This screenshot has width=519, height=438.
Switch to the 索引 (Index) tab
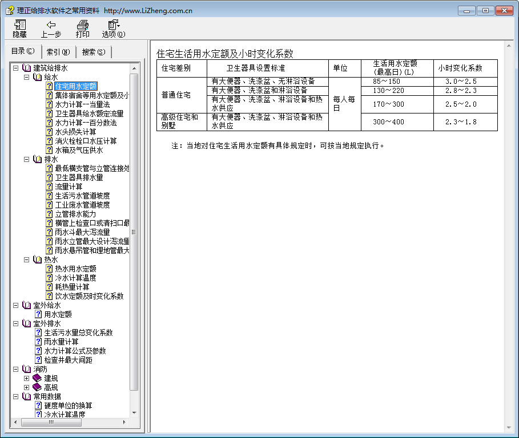58,52
